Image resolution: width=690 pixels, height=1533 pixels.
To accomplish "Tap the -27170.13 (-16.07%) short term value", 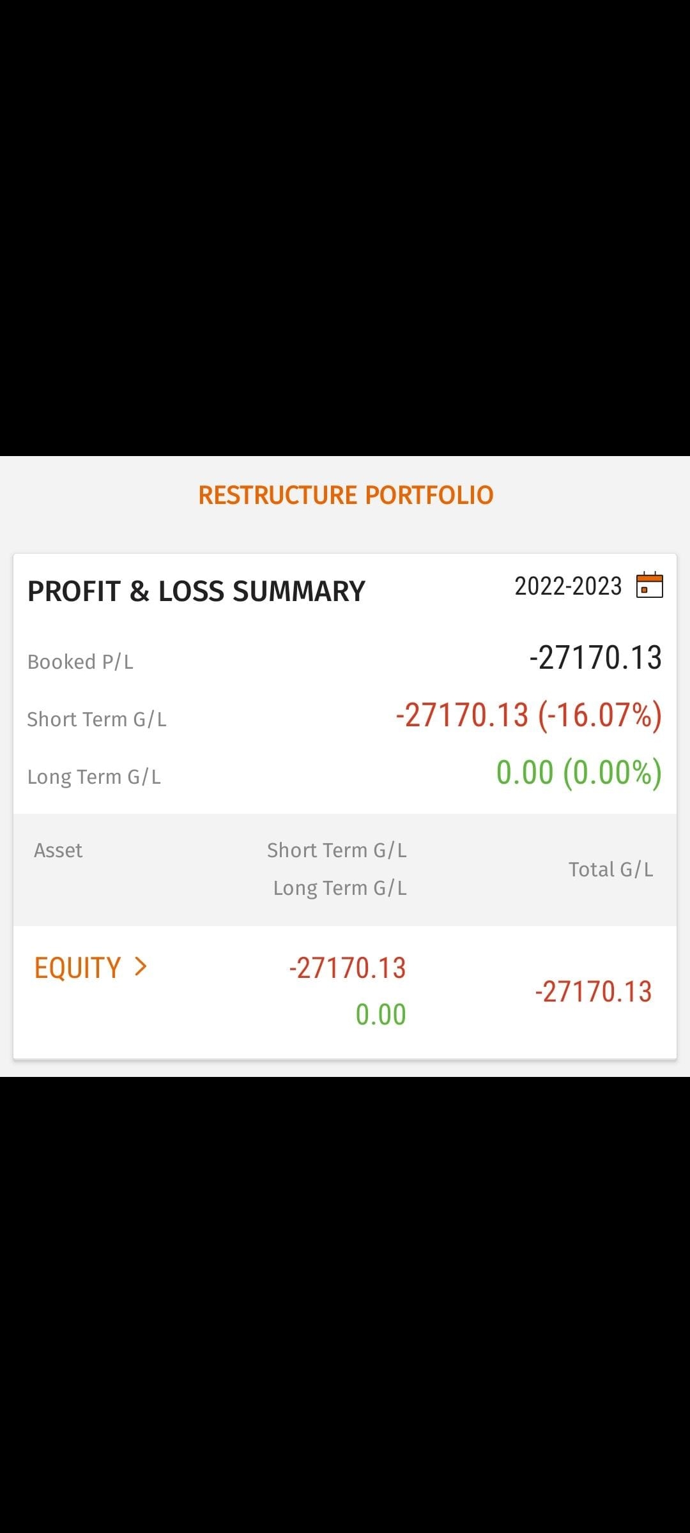I will (x=528, y=715).
